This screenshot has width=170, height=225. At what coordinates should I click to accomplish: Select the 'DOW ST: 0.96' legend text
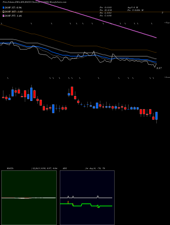[13, 7]
